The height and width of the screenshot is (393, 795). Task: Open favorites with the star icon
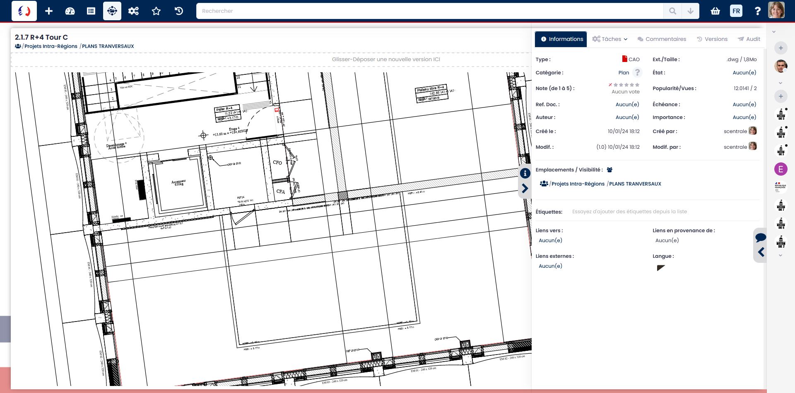(x=156, y=11)
